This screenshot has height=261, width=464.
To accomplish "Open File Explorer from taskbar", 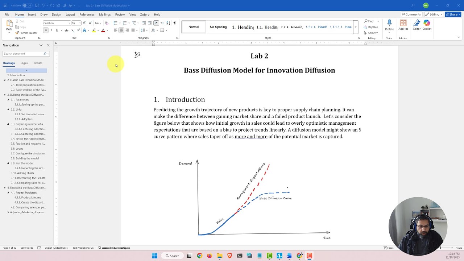I will [219, 256].
